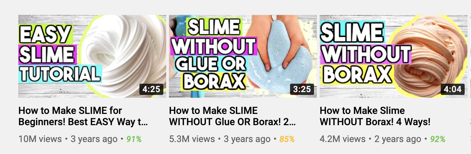Screen dimensions: 471x154
Task: Open the Easy Slime Tutorial video thumbnail
Action: pyautogui.click(x=92, y=56)
